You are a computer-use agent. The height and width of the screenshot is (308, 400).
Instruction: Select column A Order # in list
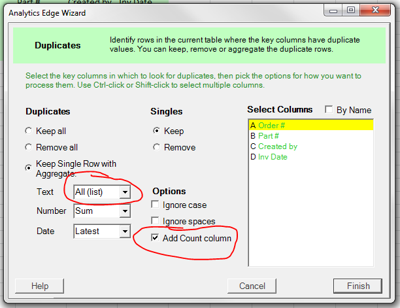tap(271, 126)
